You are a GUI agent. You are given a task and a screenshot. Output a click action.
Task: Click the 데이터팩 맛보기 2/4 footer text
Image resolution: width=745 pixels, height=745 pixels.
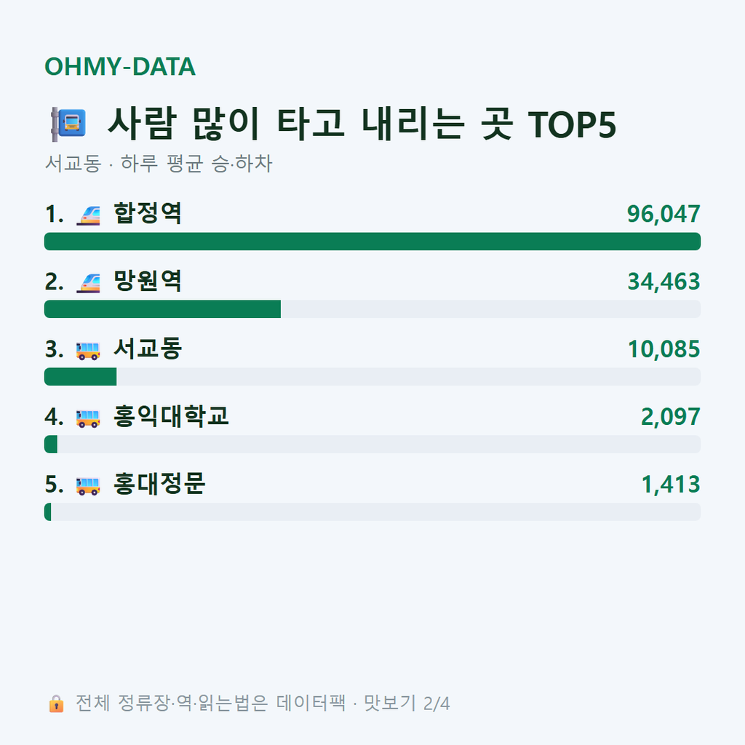coord(363,704)
